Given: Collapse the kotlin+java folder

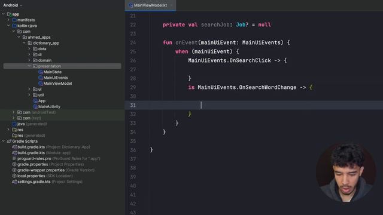Looking at the screenshot, I should point(8,26).
